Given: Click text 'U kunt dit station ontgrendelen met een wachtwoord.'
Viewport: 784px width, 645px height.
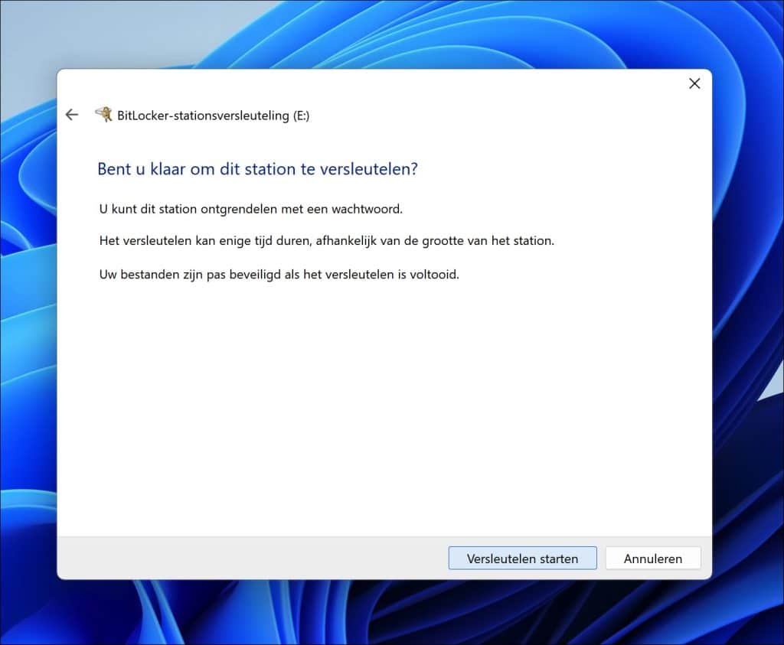Looking at the screenshot, I should 251,209.
